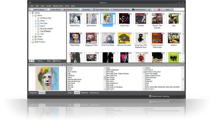The height and width of the screenshot is (121, 213).
Task: Select the Rebel Rebel bowie thumbnail
Action: coord(75,38)
